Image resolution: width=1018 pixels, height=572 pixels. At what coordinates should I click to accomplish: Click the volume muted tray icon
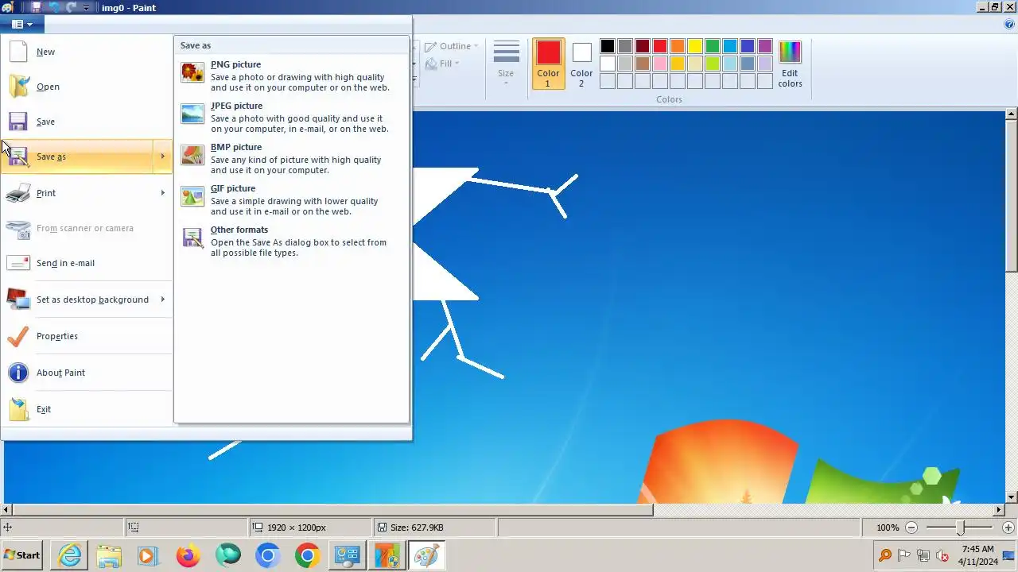pyautogui.click(x=942, y=555)
